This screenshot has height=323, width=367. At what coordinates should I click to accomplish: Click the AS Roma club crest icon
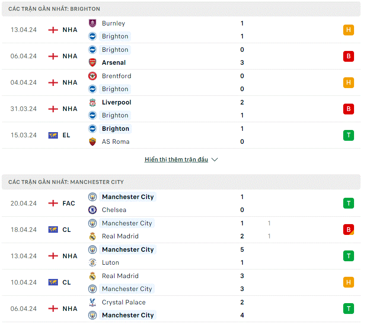[93, 142]
